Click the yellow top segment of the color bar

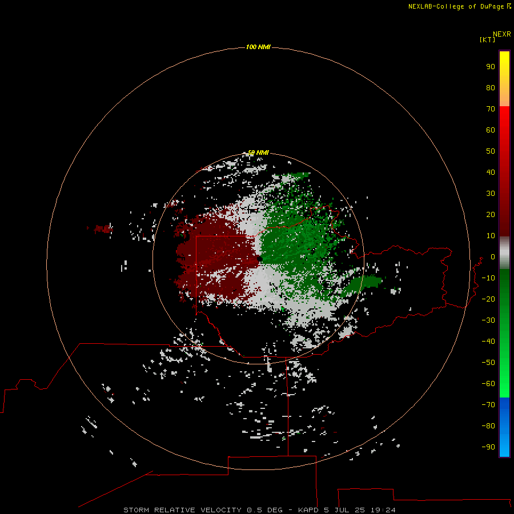[504, 79]
